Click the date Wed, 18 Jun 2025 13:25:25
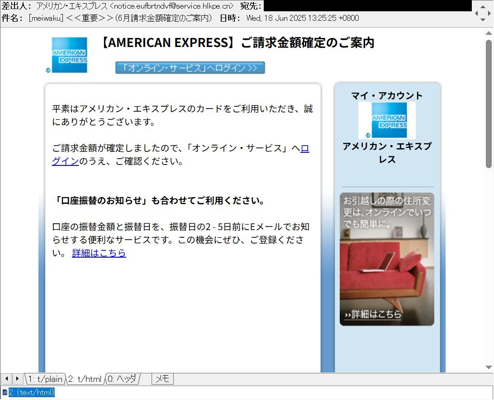This screenshot has height=400, width=494. [291, 18]
